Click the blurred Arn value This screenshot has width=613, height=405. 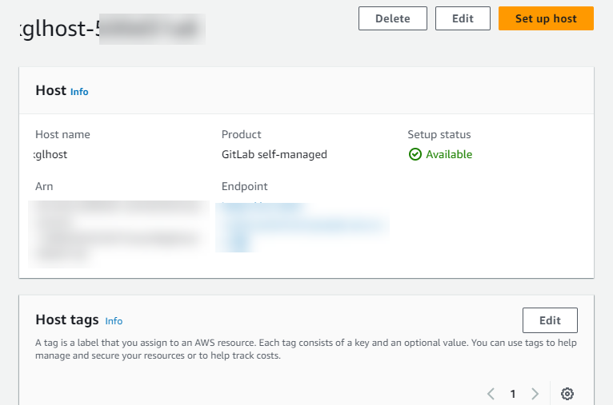[118, 231]
